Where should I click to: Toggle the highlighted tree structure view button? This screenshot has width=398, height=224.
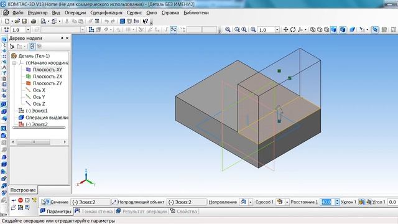pyautogui.click(x=32, y=47)
